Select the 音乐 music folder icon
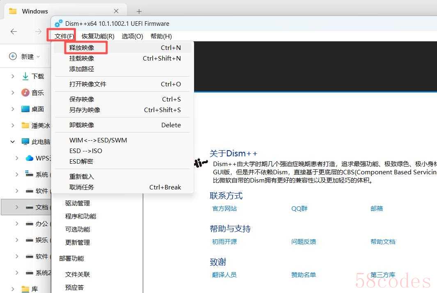Image resolution: width=437 pixels, height=293 pixels. pos(25,92)
